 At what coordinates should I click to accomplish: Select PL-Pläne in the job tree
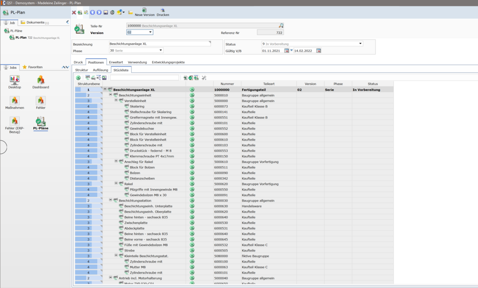click(14, 31)
